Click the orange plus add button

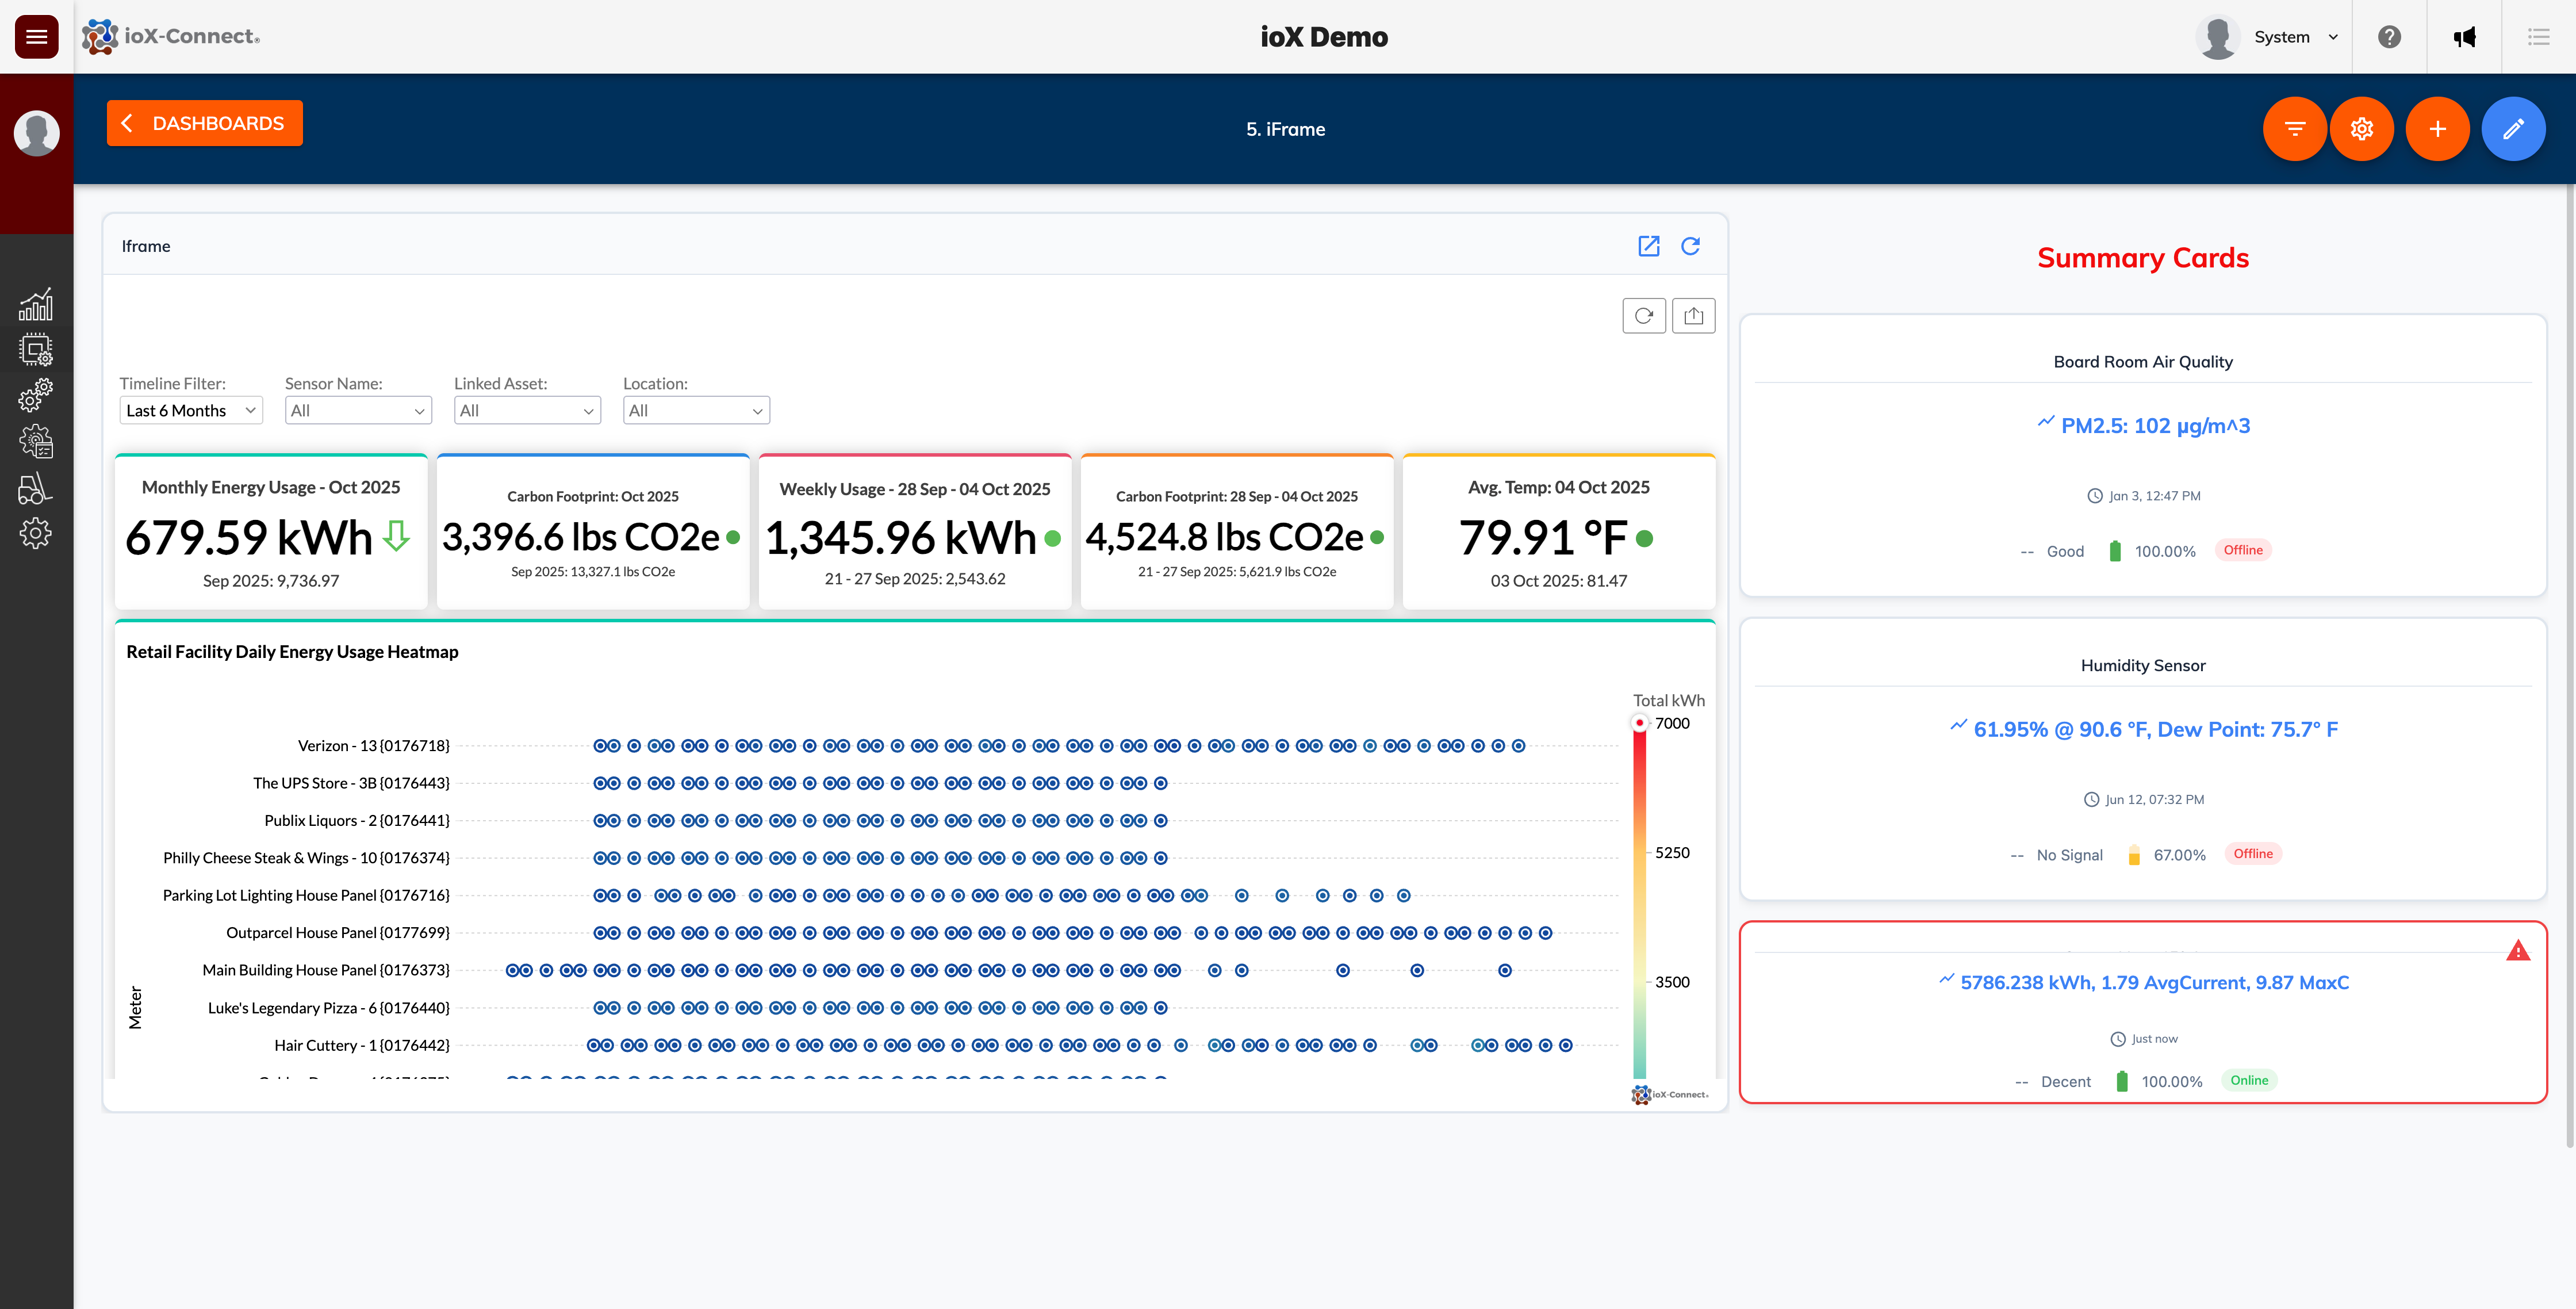(x=2437, y=129)
